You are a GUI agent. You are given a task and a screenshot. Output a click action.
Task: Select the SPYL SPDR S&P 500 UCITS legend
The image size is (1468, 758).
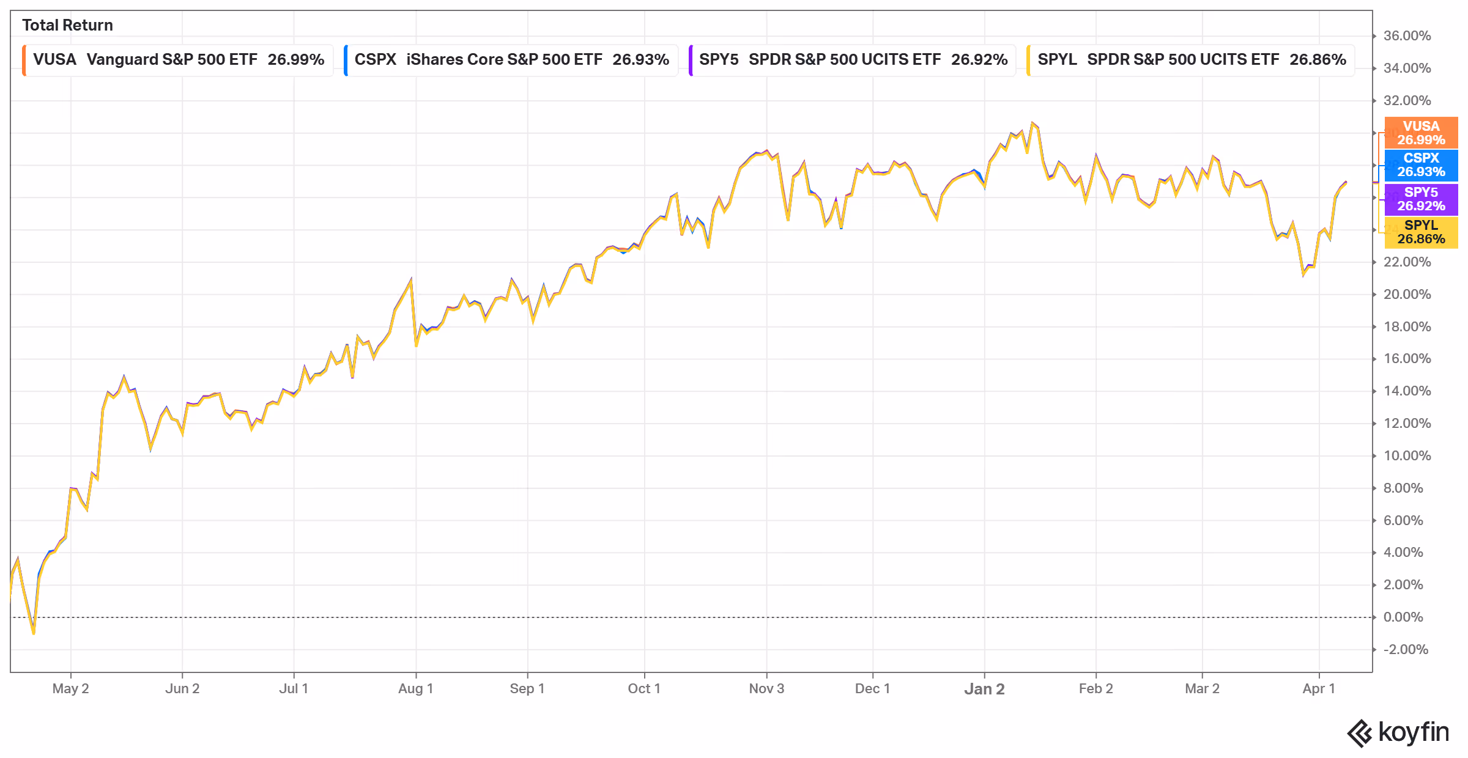pyautogui.click(x=1192, y=60)
